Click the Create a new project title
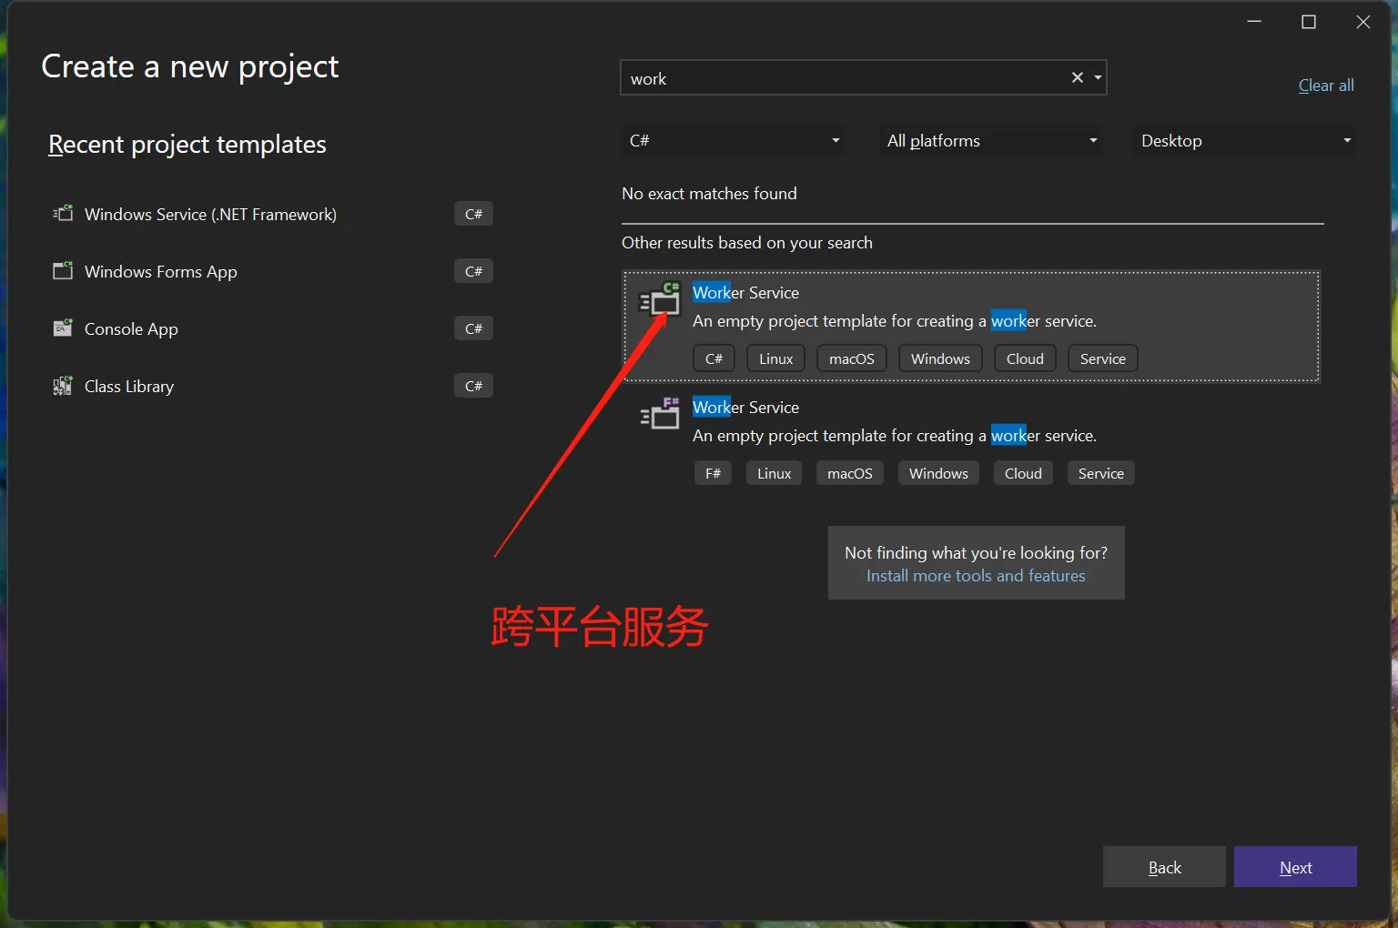Image resolution: width=1398 pixels, height=928 pixels. tap(189, 66)
